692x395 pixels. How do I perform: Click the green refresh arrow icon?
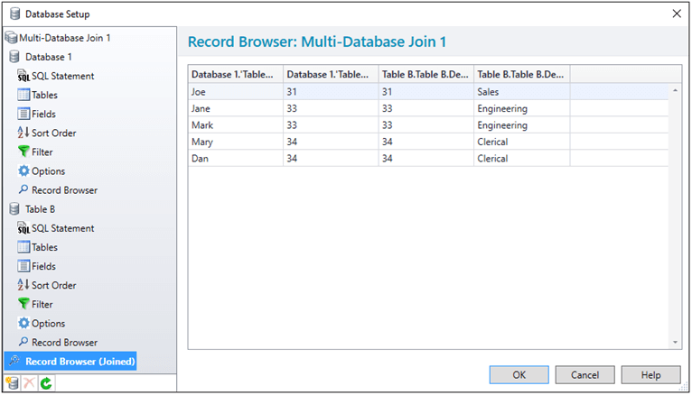(46, 382)
